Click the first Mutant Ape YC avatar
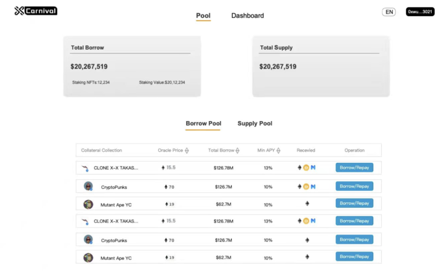The width and height of the screenshot is (448, 271). click(88, 204)
